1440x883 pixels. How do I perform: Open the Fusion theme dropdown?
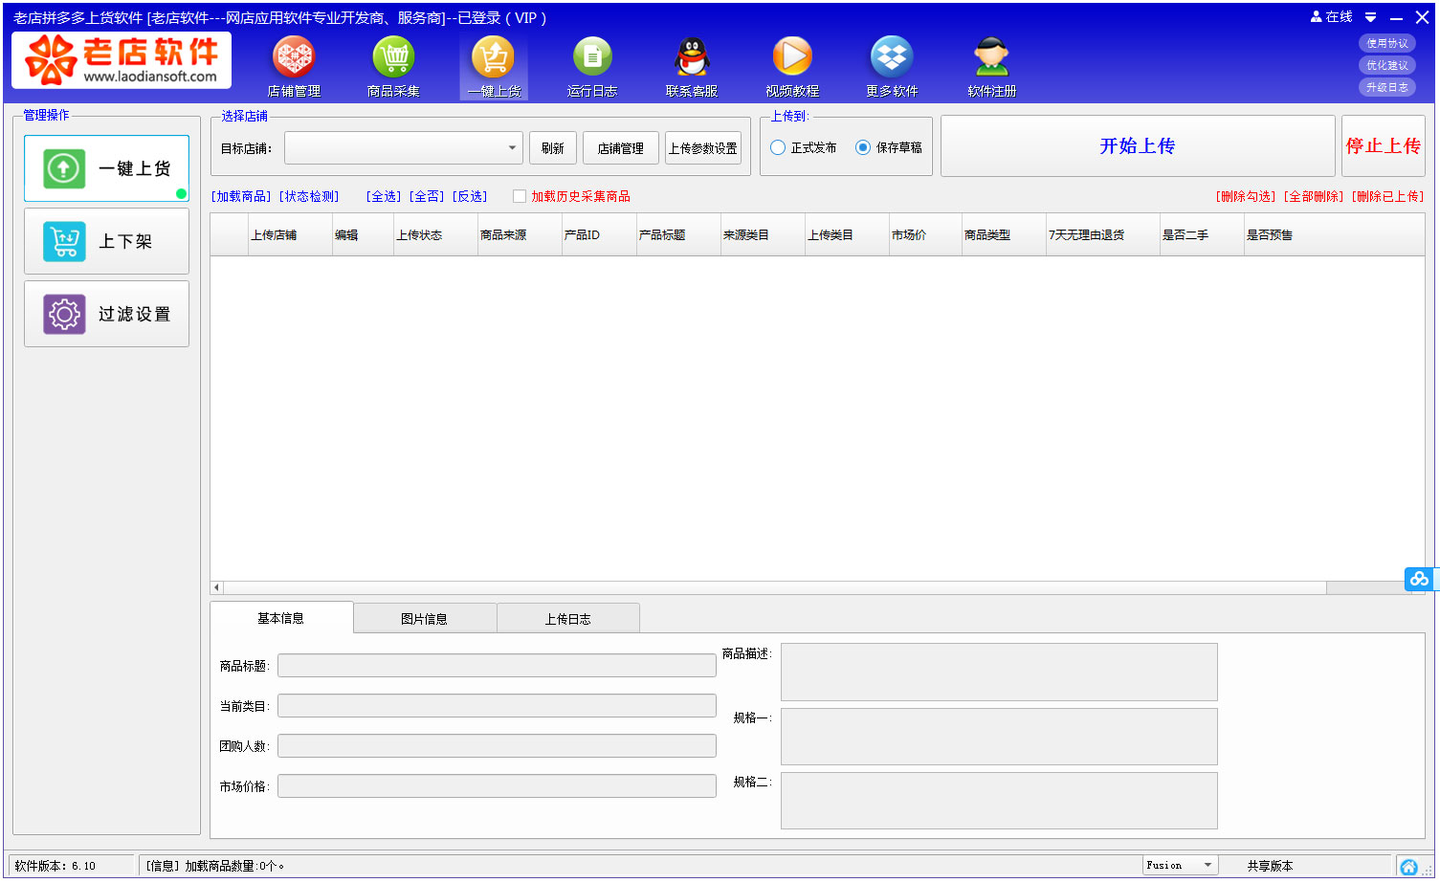click(1207, 866)
